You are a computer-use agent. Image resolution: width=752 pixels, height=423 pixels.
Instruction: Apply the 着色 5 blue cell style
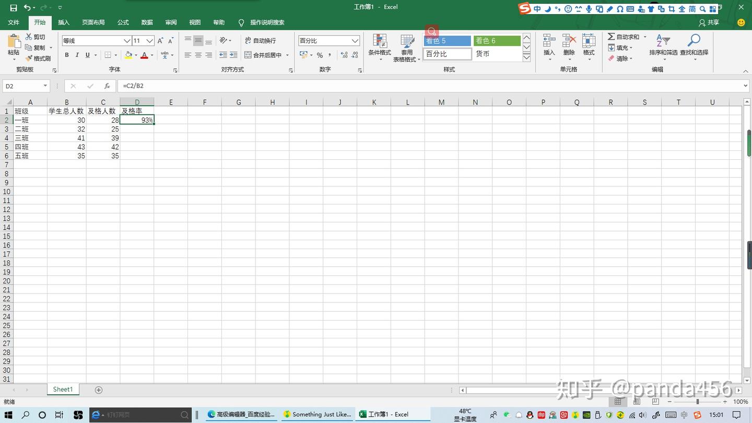448,41
